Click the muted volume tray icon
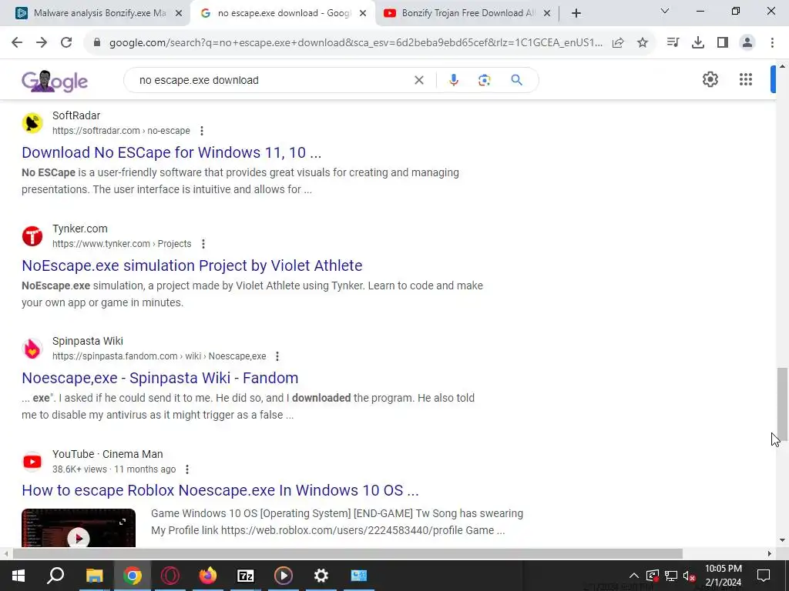Screen dimensions: 789x591 pos(690,576)
